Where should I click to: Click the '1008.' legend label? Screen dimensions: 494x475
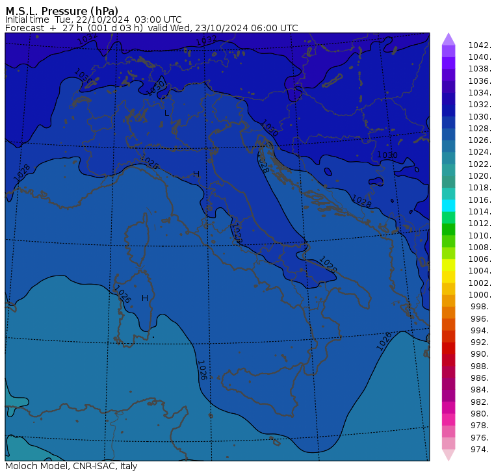(480, 248)
